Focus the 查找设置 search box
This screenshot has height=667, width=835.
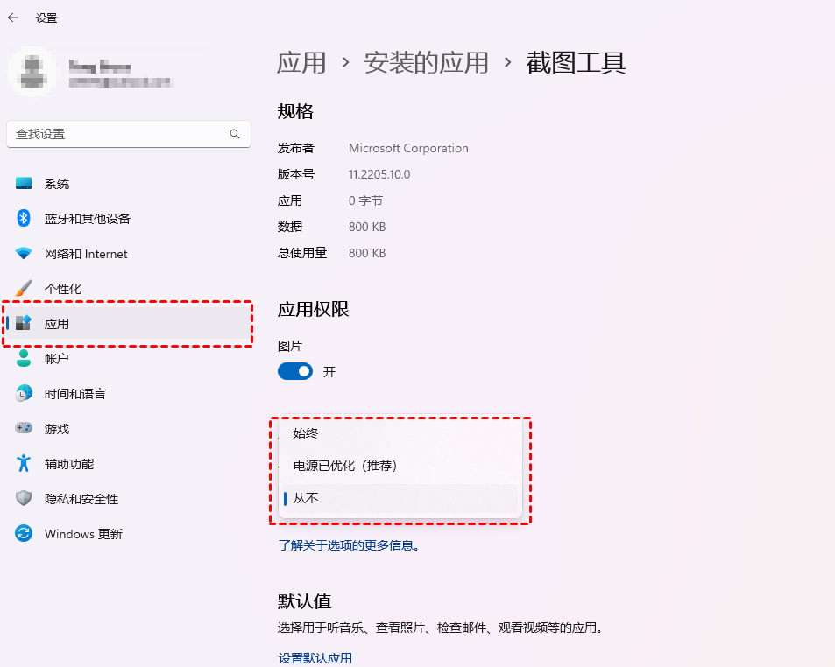[128, 134]
